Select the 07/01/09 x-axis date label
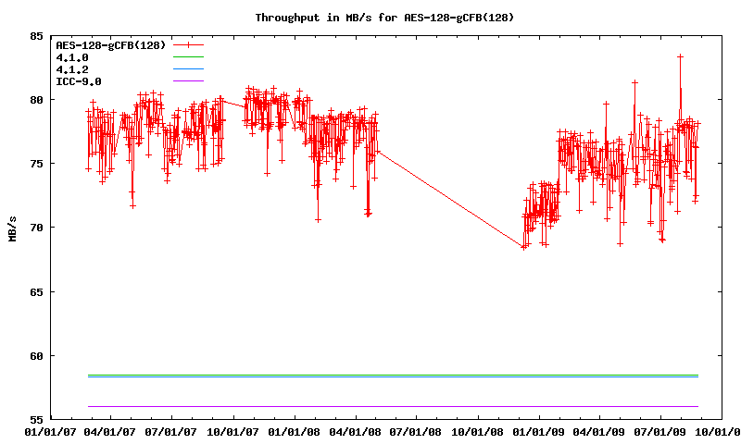Image resolution: width=741 pixels, height=444 pixels. point(660,431)
